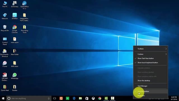179x101 pixels.
Task: Open Task Manager from context menu
Action: pos(150,86)
